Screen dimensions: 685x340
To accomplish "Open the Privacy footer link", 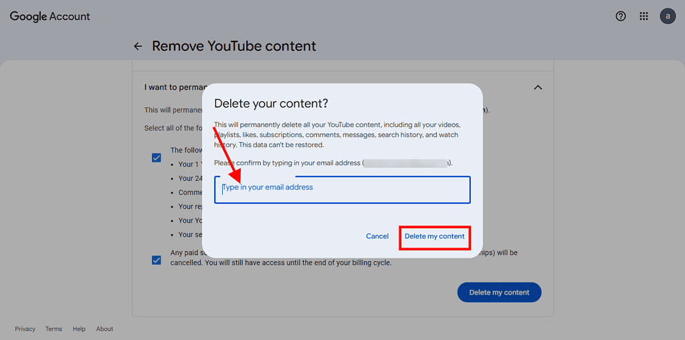I will [25, 329].
